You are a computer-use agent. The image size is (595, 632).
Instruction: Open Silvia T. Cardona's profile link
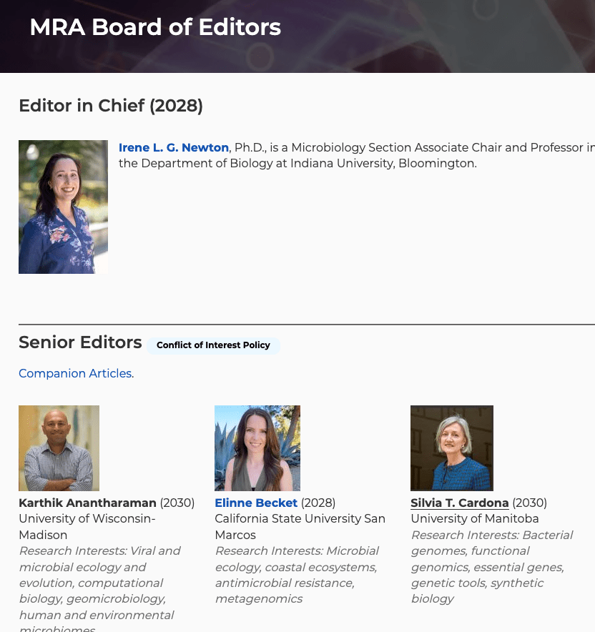pyautogui.click(x=459, y=503)
